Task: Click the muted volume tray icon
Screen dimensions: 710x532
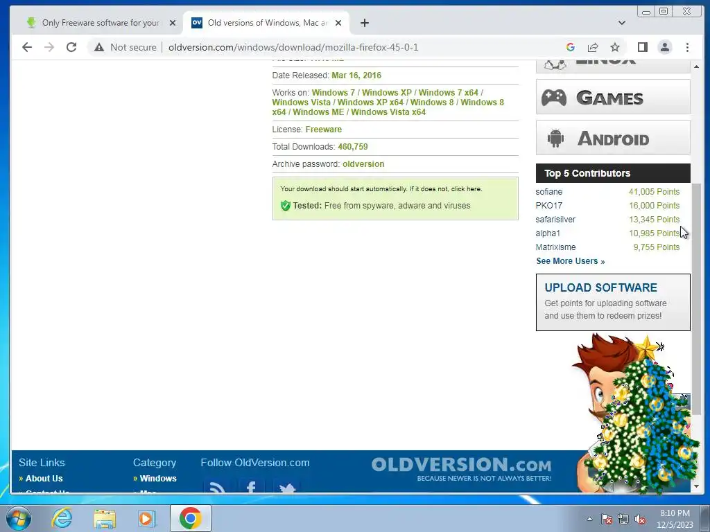Action: 640,519
